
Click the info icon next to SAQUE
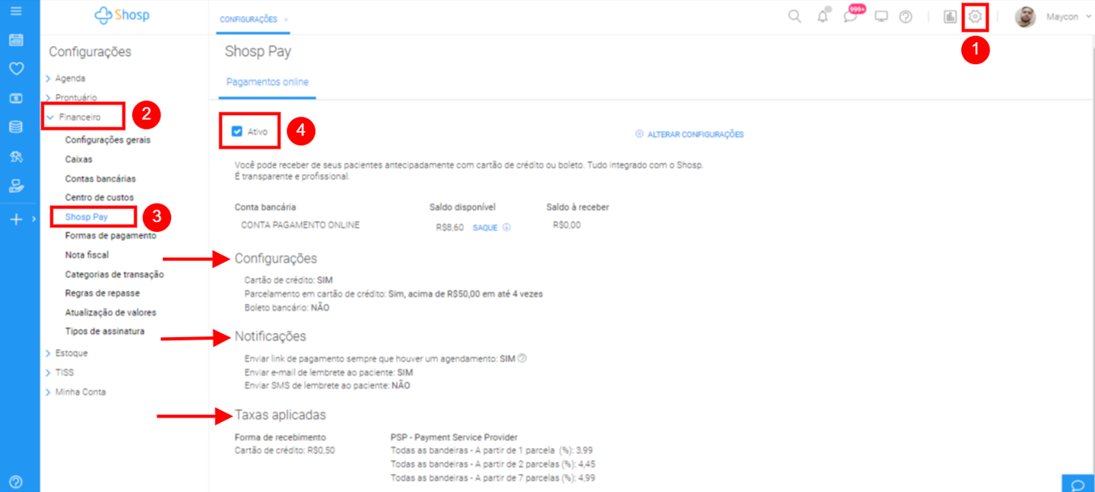pyautogui.click(x=507, y=227)
